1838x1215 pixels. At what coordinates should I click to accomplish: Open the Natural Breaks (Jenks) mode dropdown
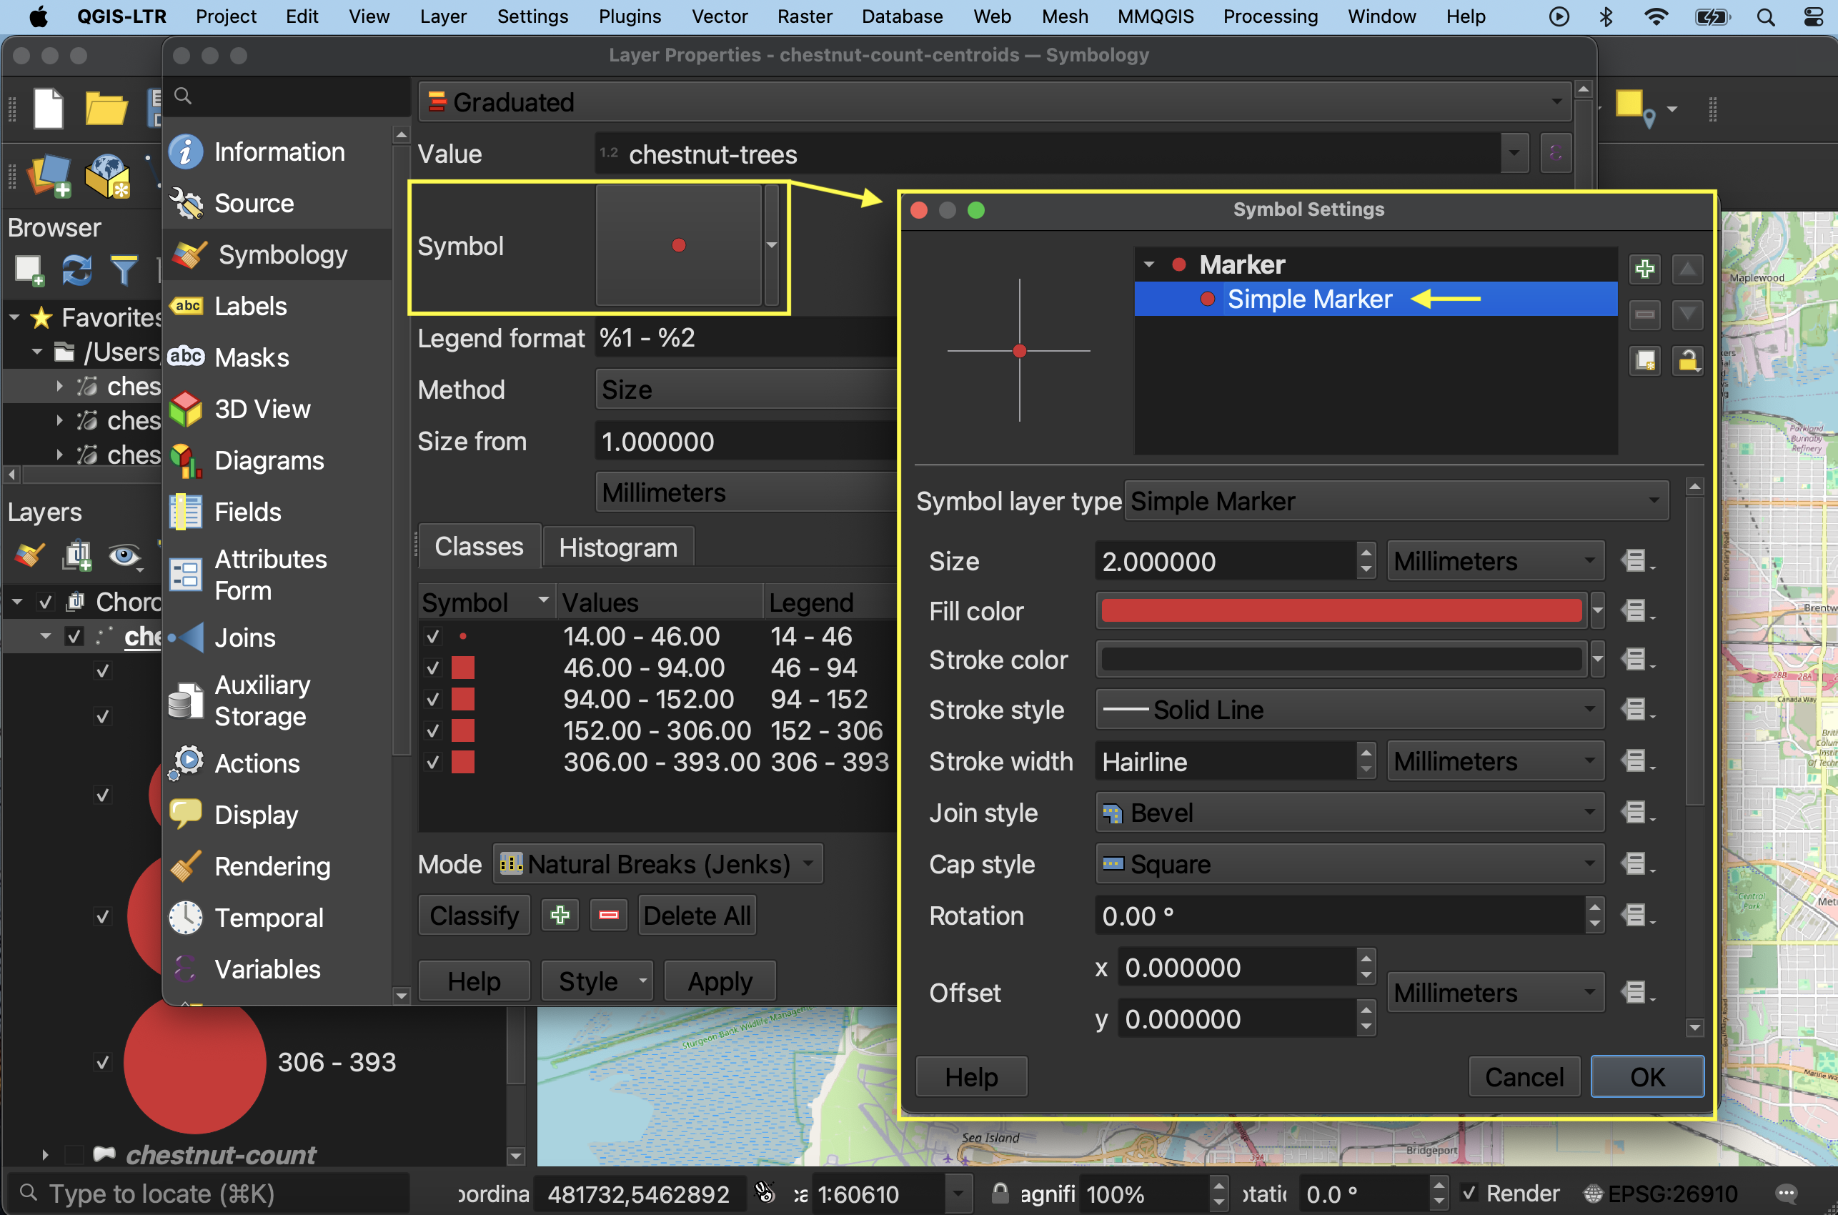658,864
